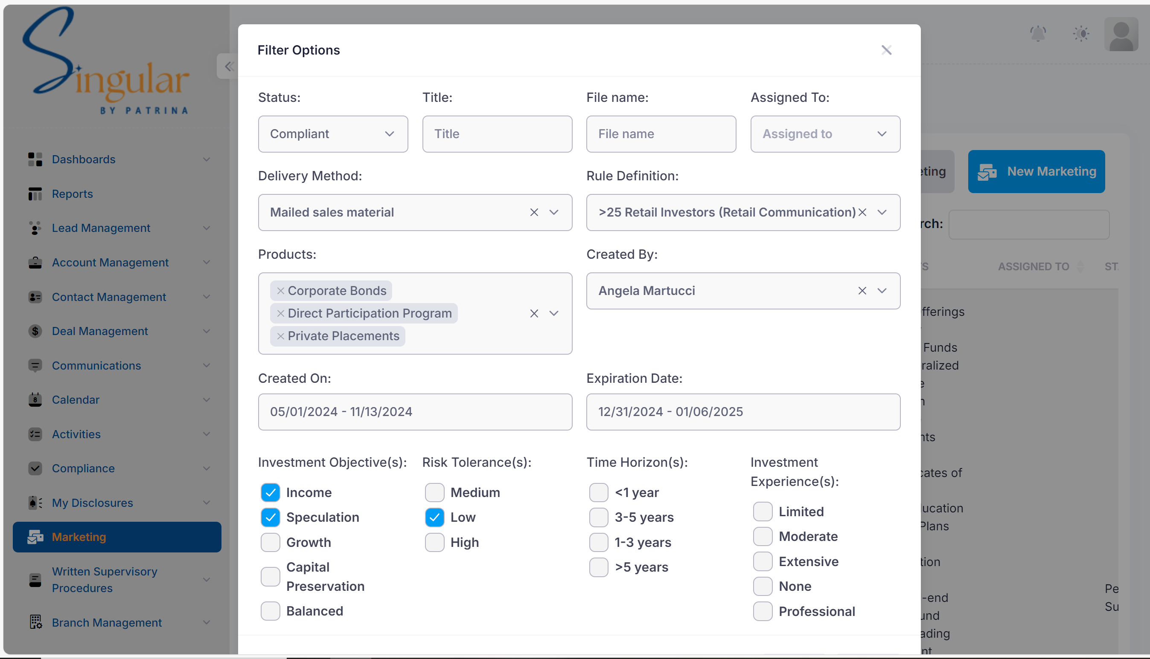This screenshot has width=1150, height=659.
Task: Click the Written Supervisory Procedures icon
Action: [35, 580]
